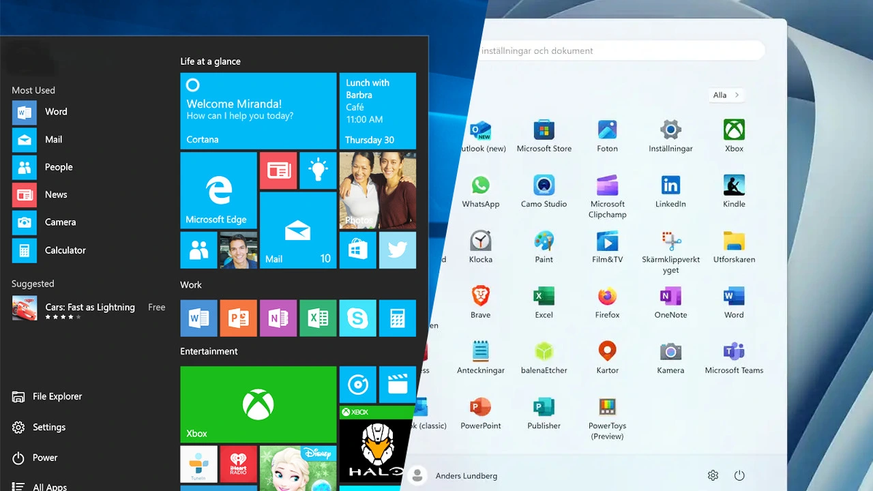Click the Skype tile under Work
Viewport: 873px width, 491px height.
click(357, 318)
